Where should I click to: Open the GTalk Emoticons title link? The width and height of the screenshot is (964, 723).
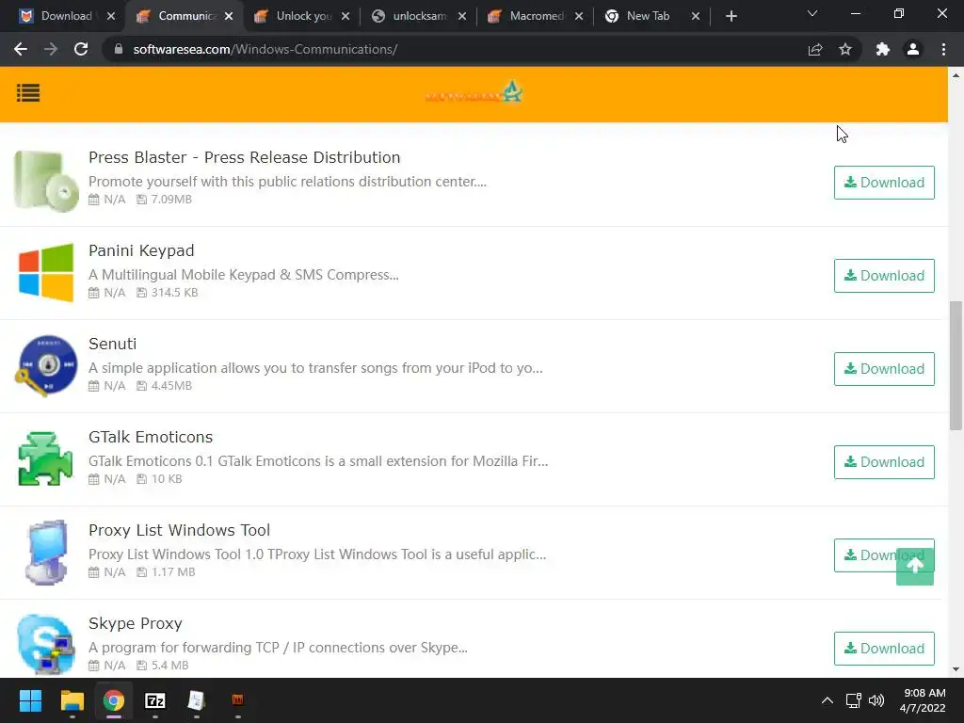151,437
